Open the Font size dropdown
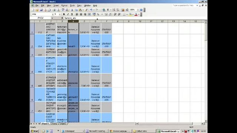Viewport: 237px width, 133px height. coord(60,14)
